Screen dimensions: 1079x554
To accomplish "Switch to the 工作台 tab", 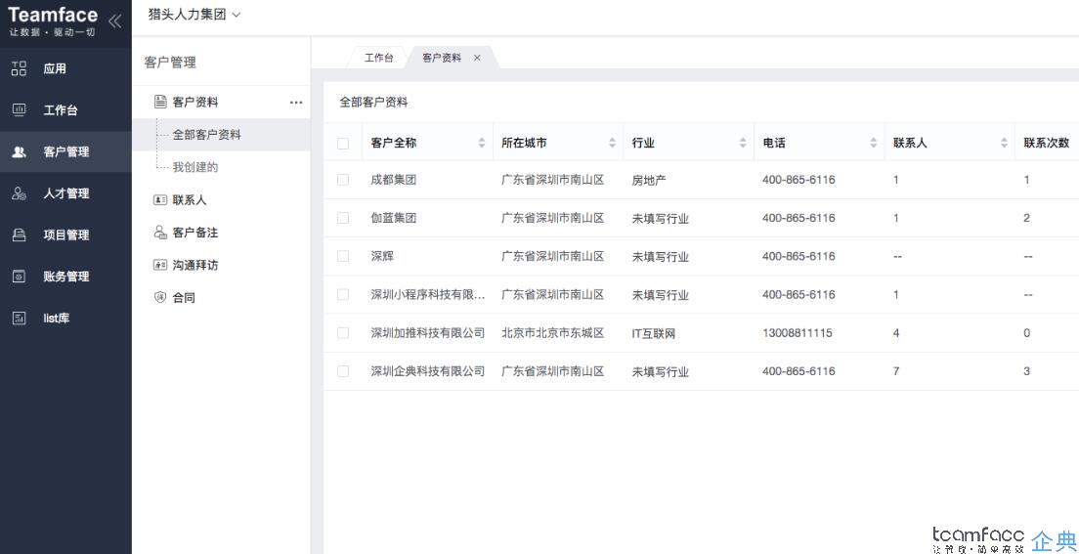I will [378, 58].
